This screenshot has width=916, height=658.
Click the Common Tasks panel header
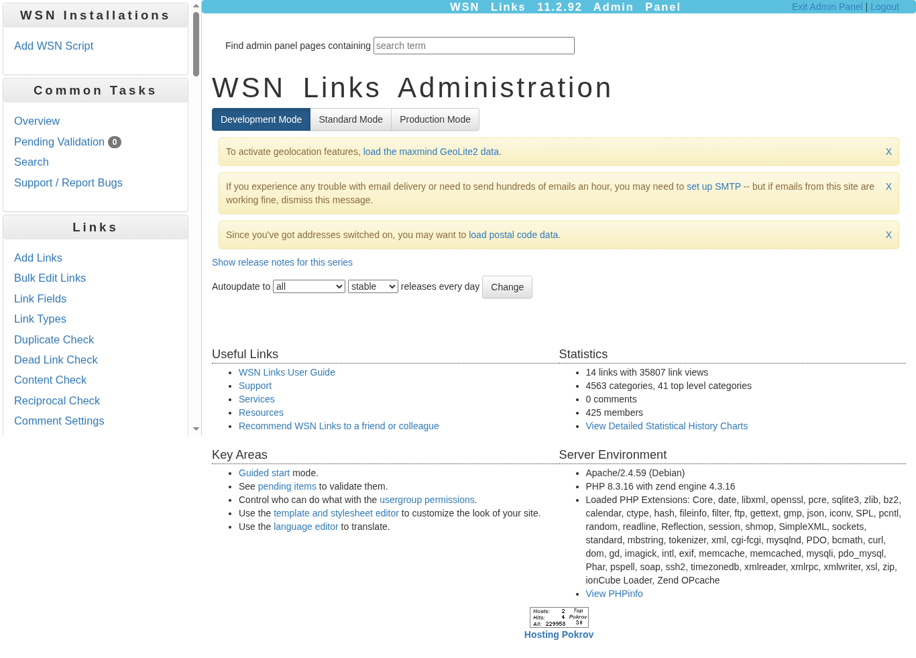point(95,91)
